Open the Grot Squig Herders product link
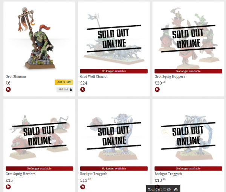 click(x=20, y=174)
